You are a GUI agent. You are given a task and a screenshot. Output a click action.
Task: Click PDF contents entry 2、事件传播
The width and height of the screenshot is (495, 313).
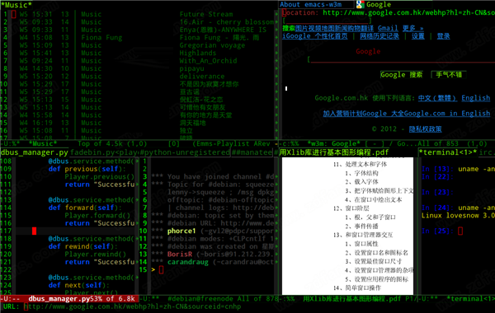(x=361, y=226)
